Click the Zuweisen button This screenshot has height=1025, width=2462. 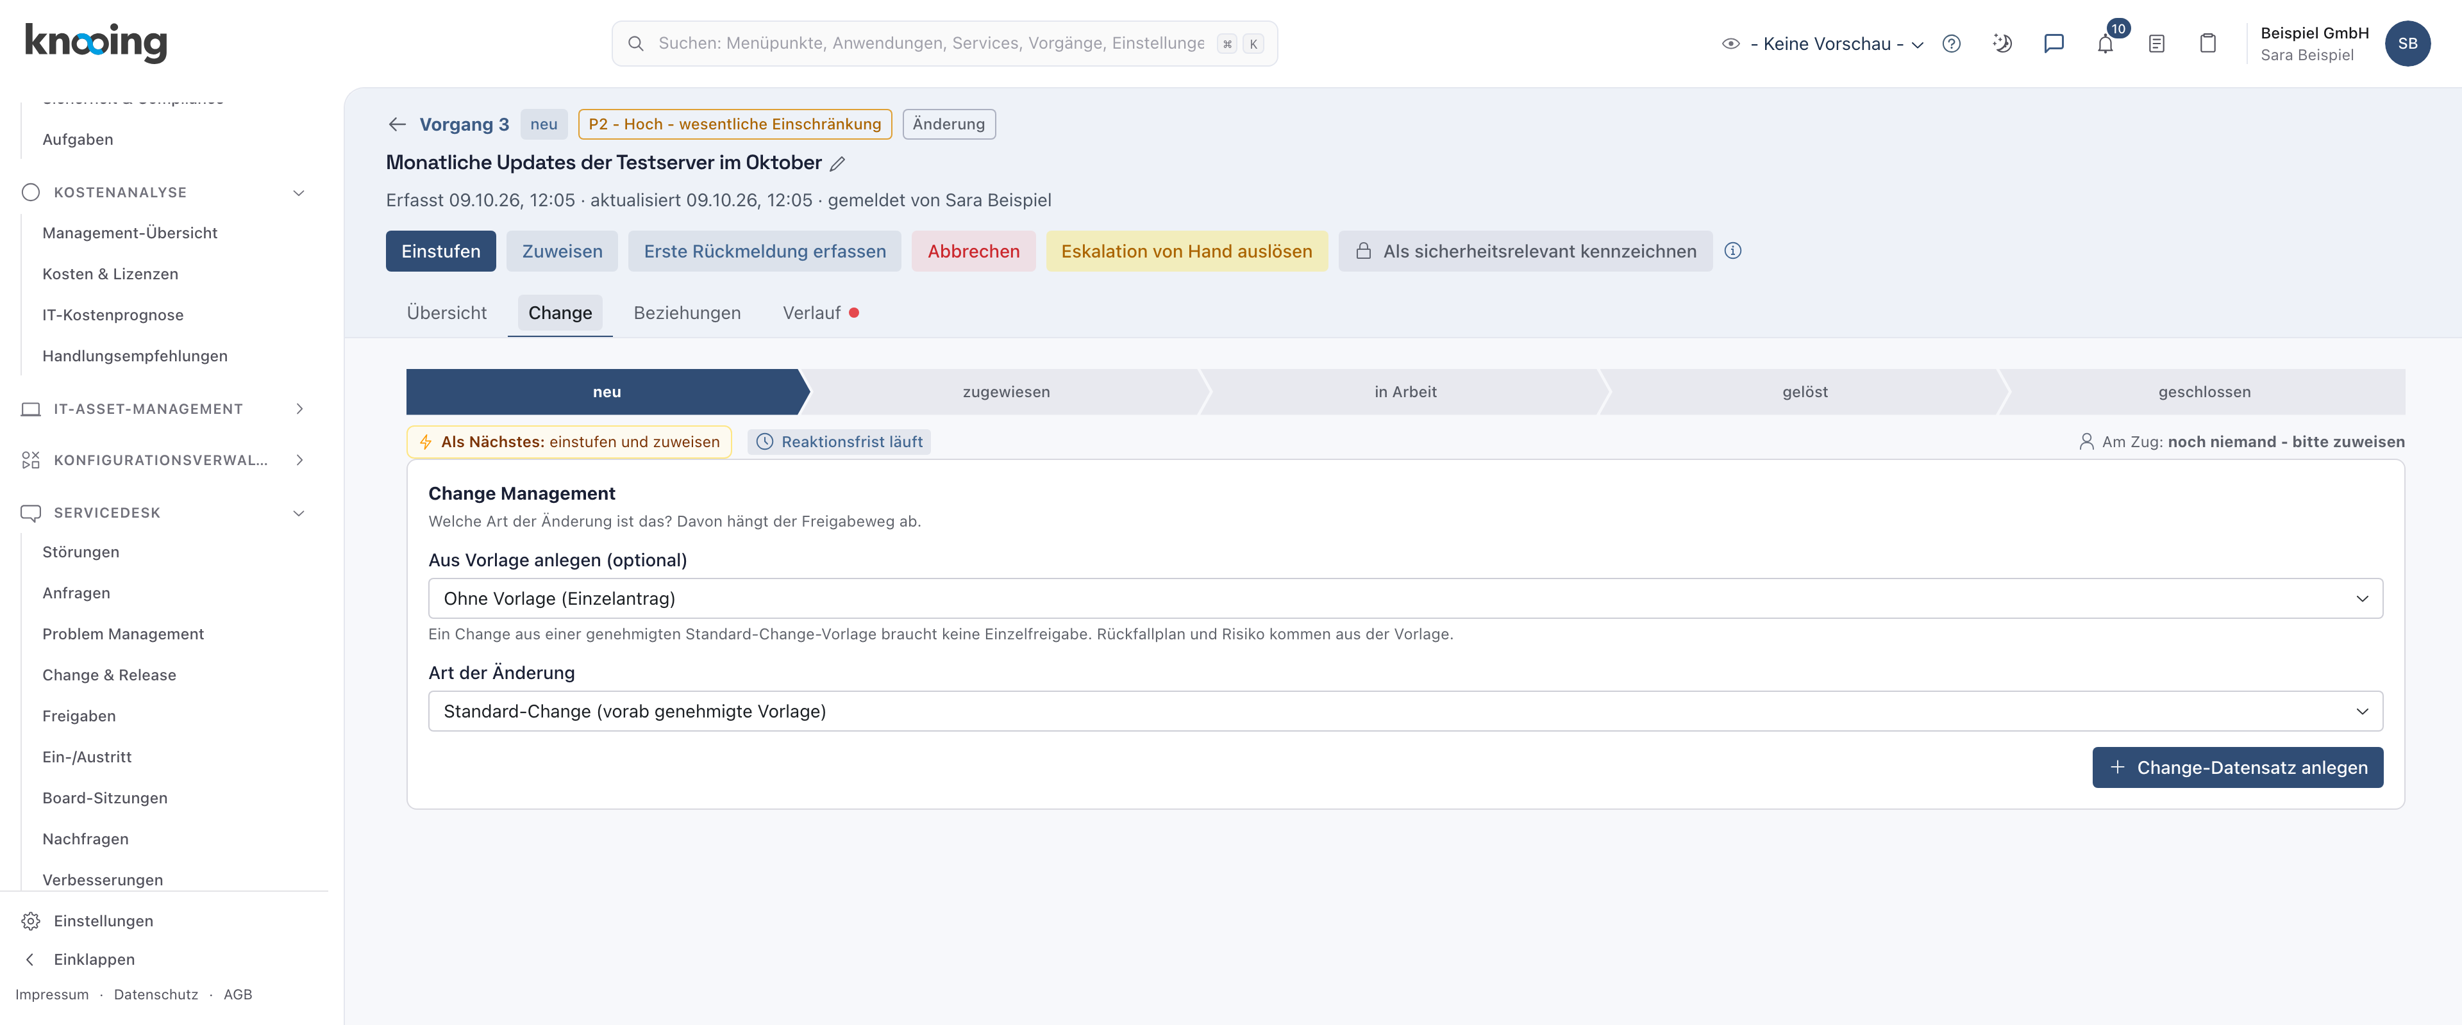(x=562, y=251)
